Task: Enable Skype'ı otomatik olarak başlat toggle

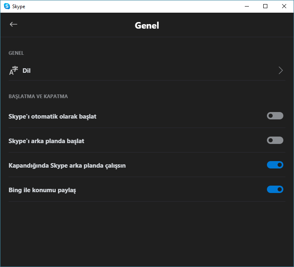Action: 275,116
